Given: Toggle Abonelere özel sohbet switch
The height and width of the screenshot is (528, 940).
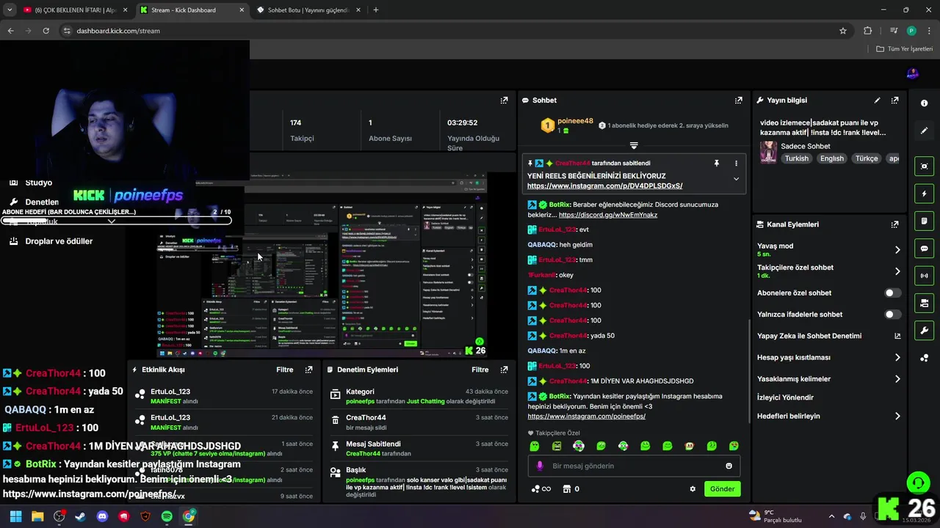Looking at the screenshot, I should coord(892,293).
